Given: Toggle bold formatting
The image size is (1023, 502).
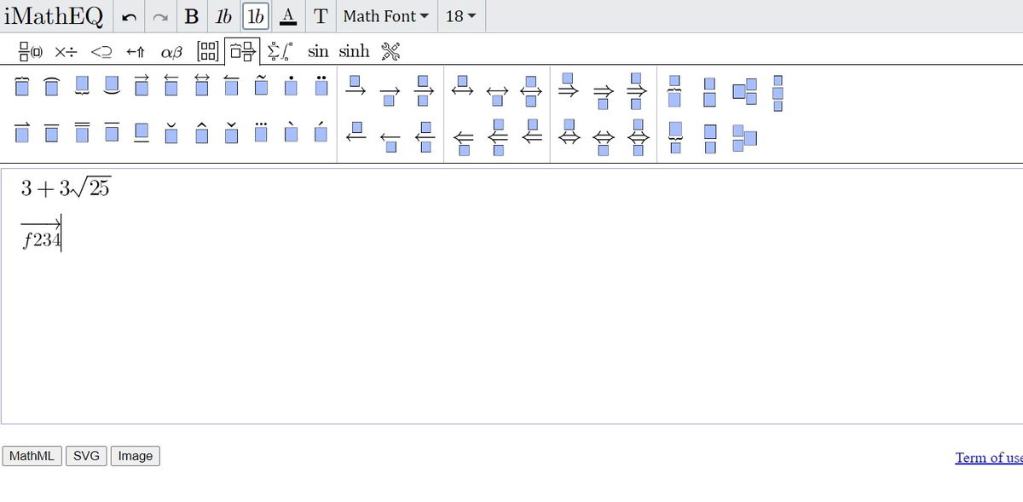Looking at the screenshot, I should [x=192, y=16].
